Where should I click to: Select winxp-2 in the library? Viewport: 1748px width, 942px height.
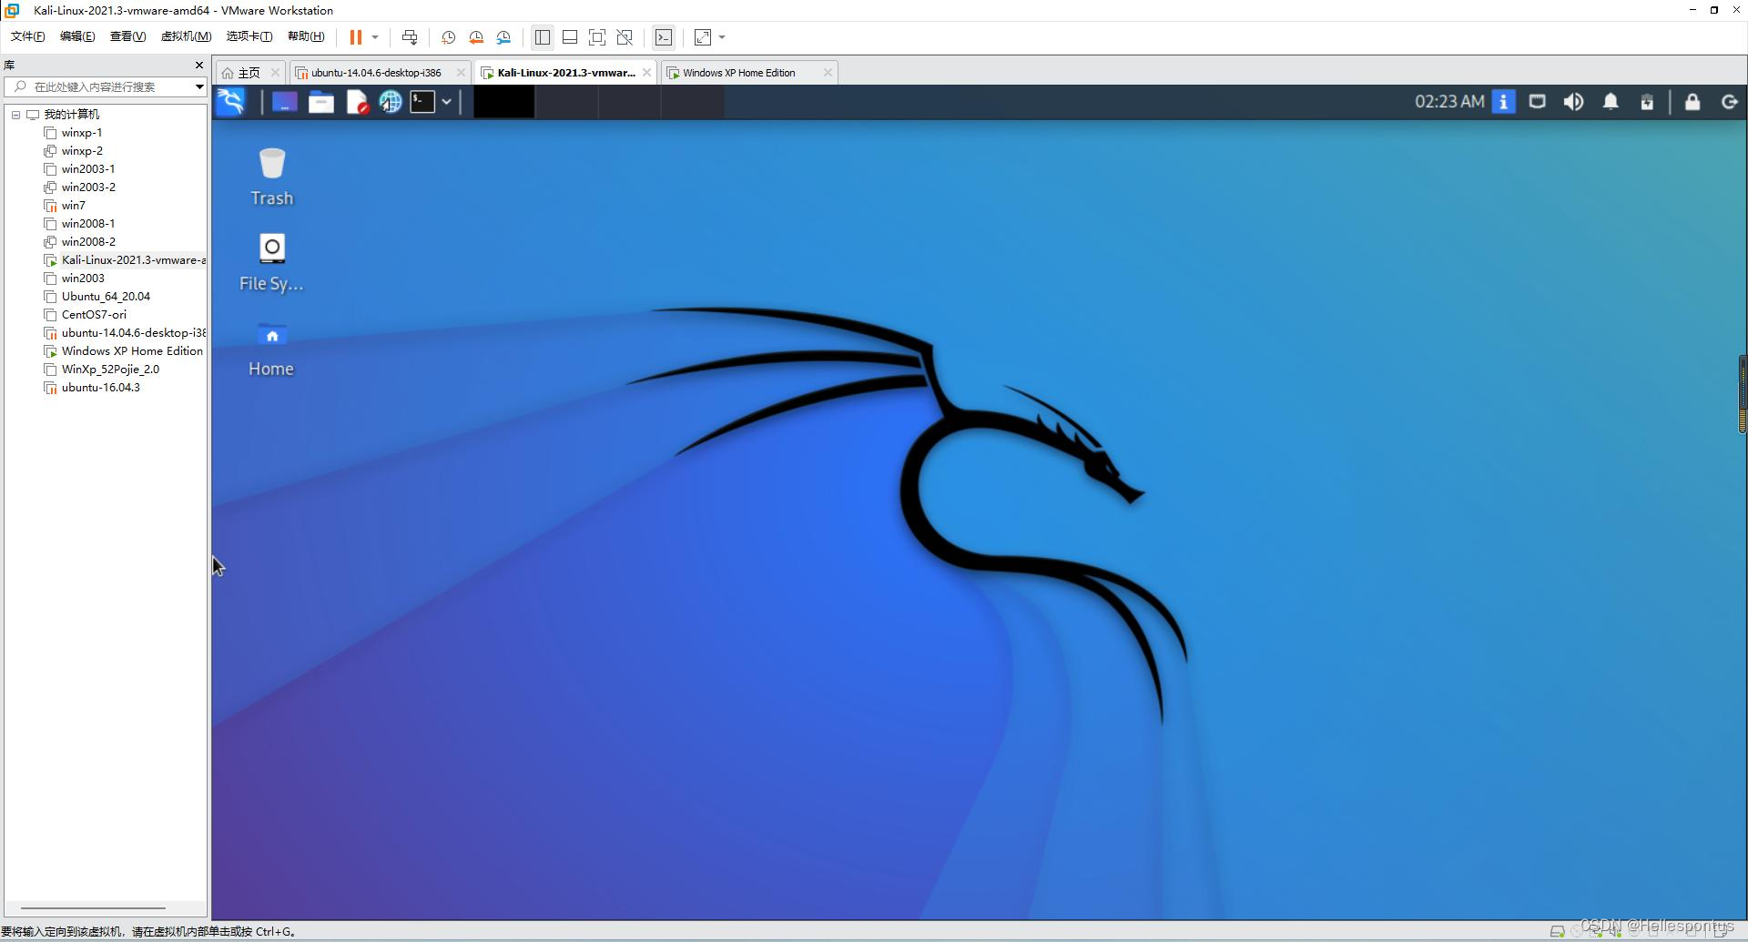[82, 151]
